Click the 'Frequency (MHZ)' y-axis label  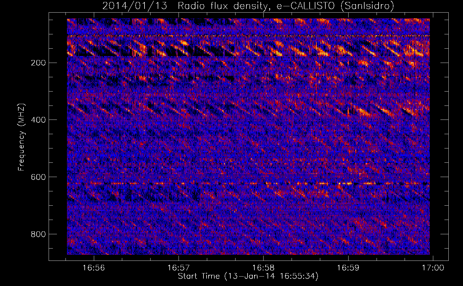22,137
